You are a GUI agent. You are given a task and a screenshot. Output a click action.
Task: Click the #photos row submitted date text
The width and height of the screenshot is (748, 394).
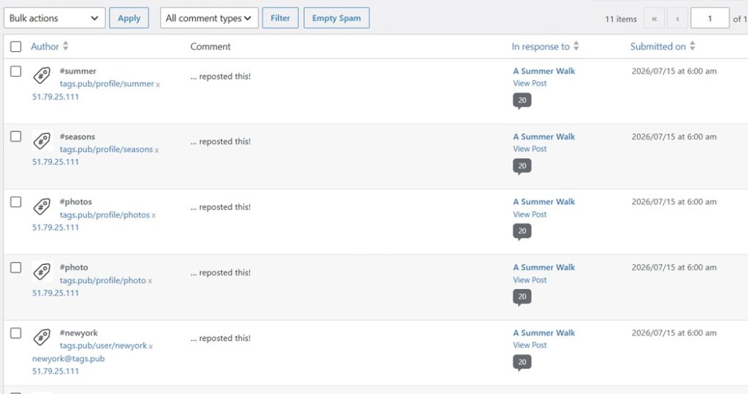(674, 202)
